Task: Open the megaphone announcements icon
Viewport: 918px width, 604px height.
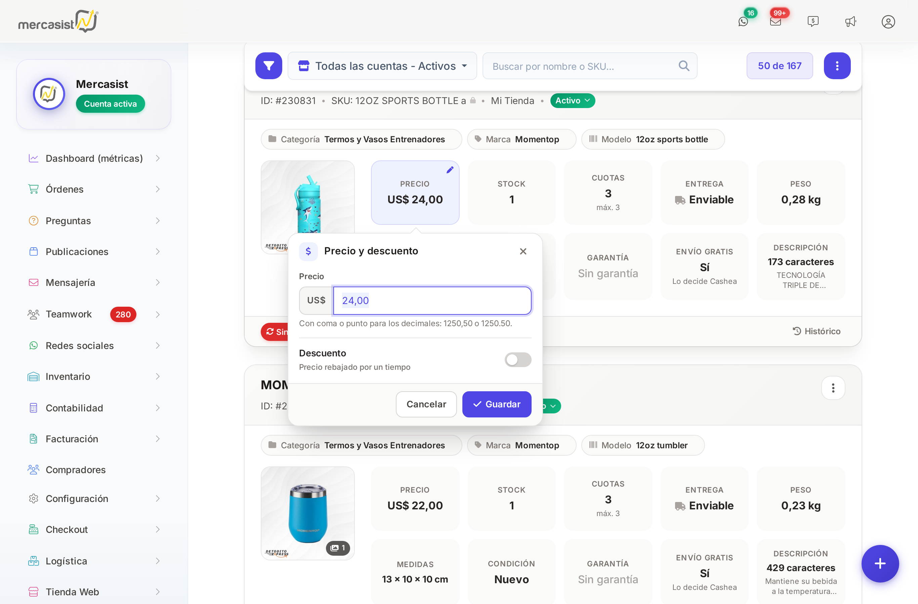Action: pyautogui.click(x=850, y=21)
